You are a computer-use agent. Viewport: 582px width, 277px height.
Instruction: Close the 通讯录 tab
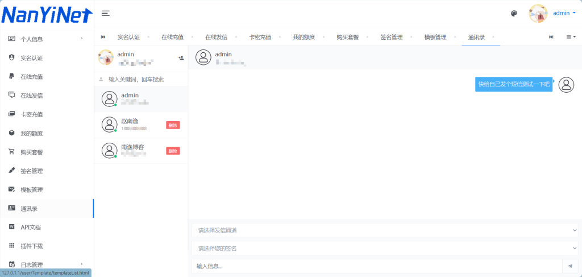point(493,37)
